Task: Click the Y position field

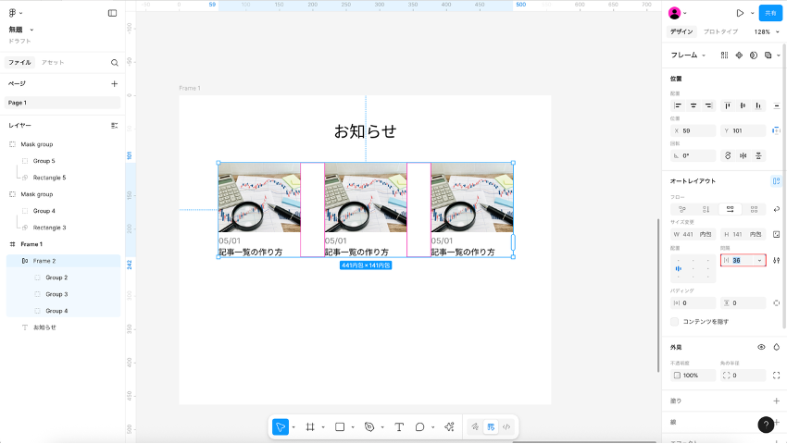Action: pyautogui.click(x=743, y=131)
